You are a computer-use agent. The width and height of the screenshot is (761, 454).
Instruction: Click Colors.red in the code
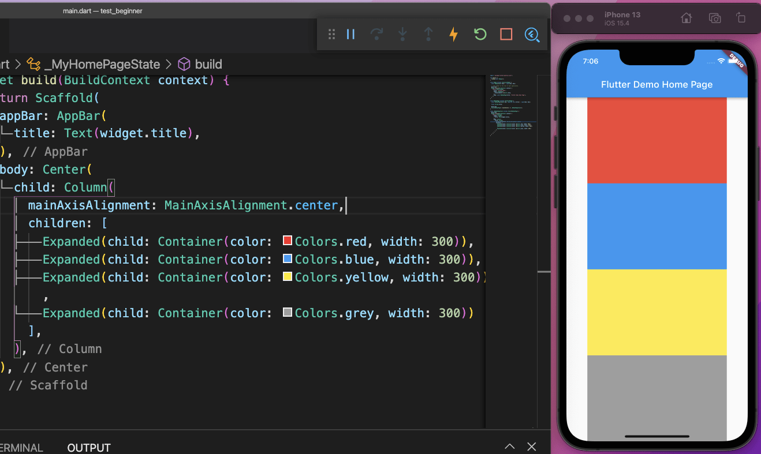point(330,241)
